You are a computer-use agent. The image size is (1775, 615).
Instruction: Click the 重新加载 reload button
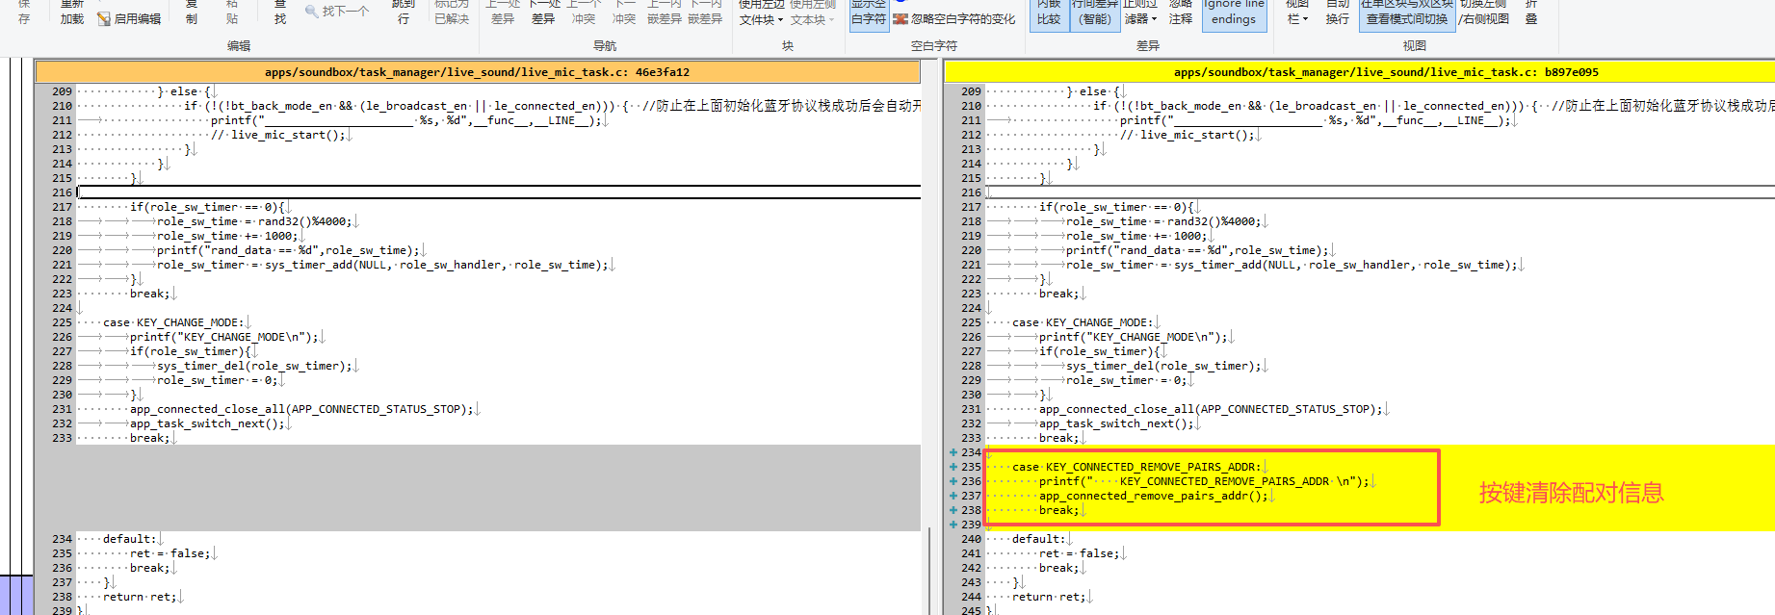point(72,12)
